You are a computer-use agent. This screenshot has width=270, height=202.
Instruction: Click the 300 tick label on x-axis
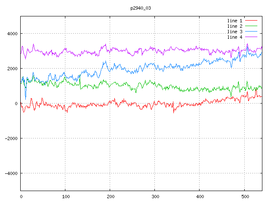(x=155, y=196)
